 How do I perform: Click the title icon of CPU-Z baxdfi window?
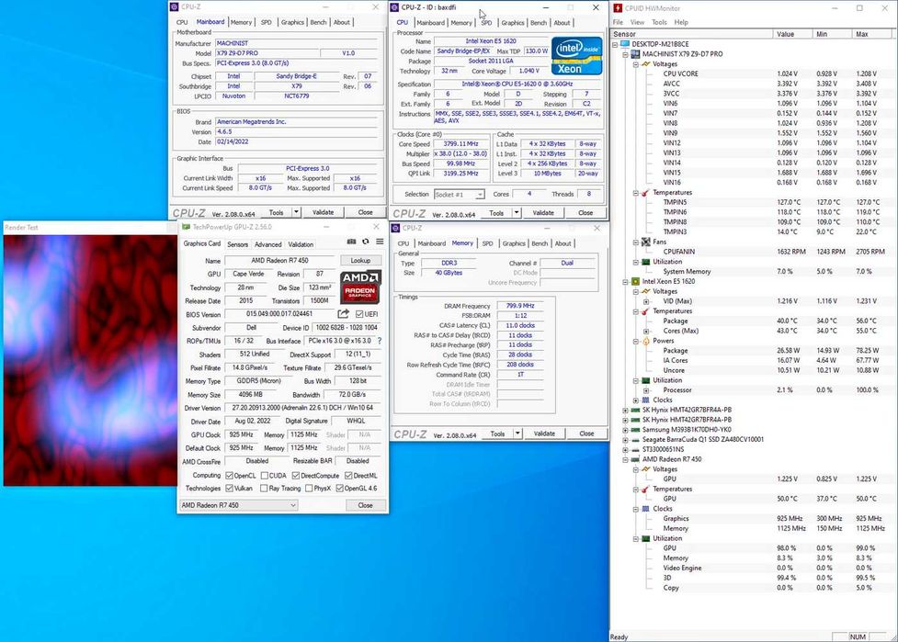[x=394, y=7]
